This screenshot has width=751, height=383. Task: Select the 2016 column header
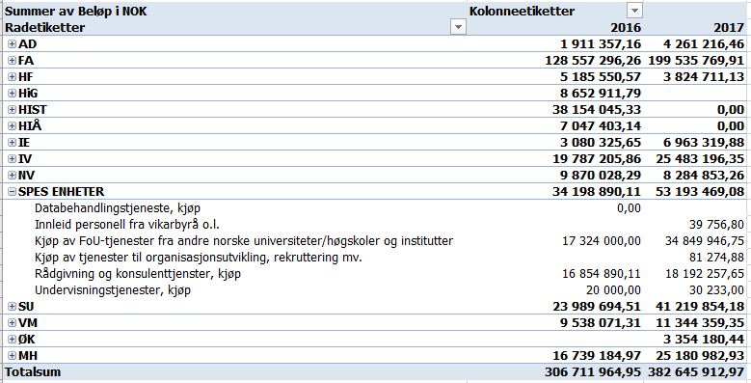(x=627, y=27)
